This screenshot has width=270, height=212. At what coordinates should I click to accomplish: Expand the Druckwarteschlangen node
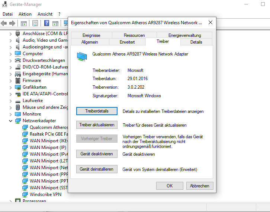coord(10,61)
